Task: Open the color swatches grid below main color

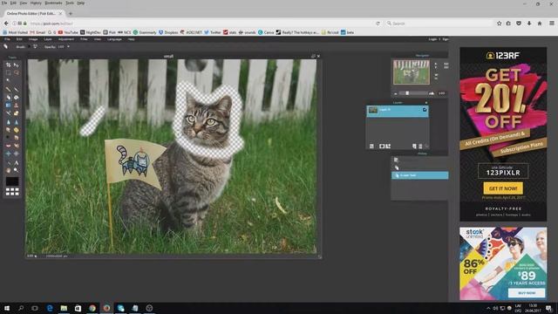Action: 12,192
